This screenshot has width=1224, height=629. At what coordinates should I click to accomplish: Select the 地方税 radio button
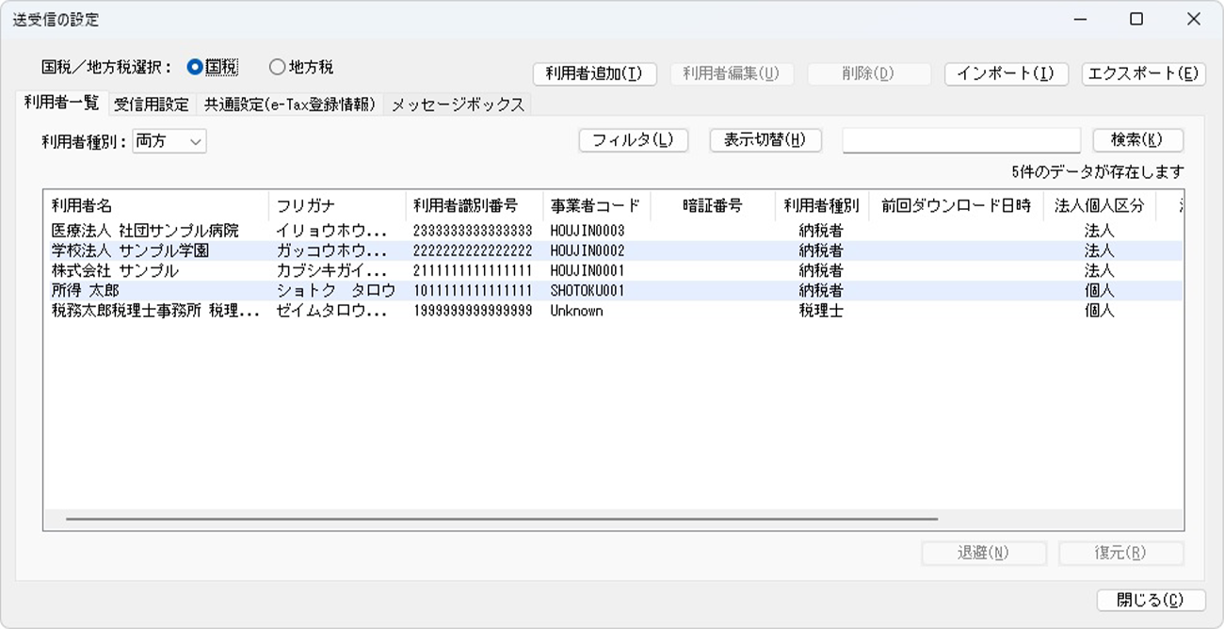(277, 67)
